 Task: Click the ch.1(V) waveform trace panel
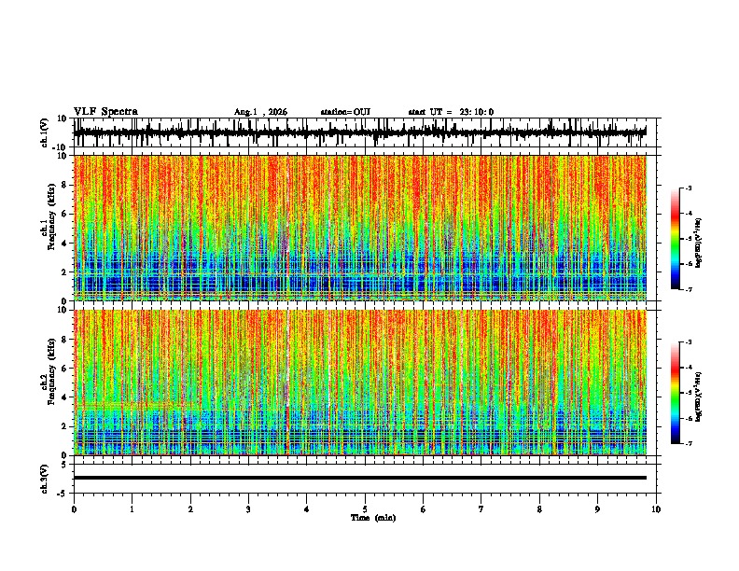[367, 132]
